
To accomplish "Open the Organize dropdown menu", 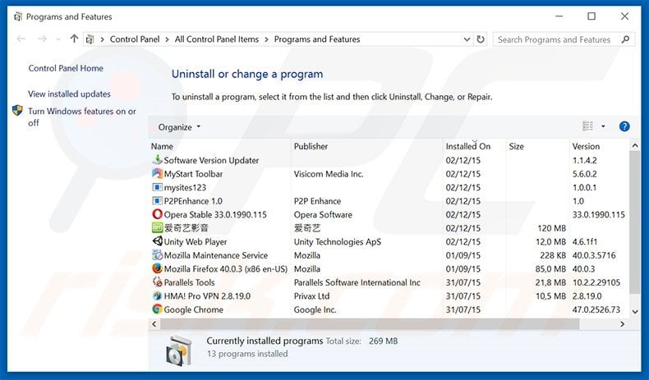I will pos(179,127).
